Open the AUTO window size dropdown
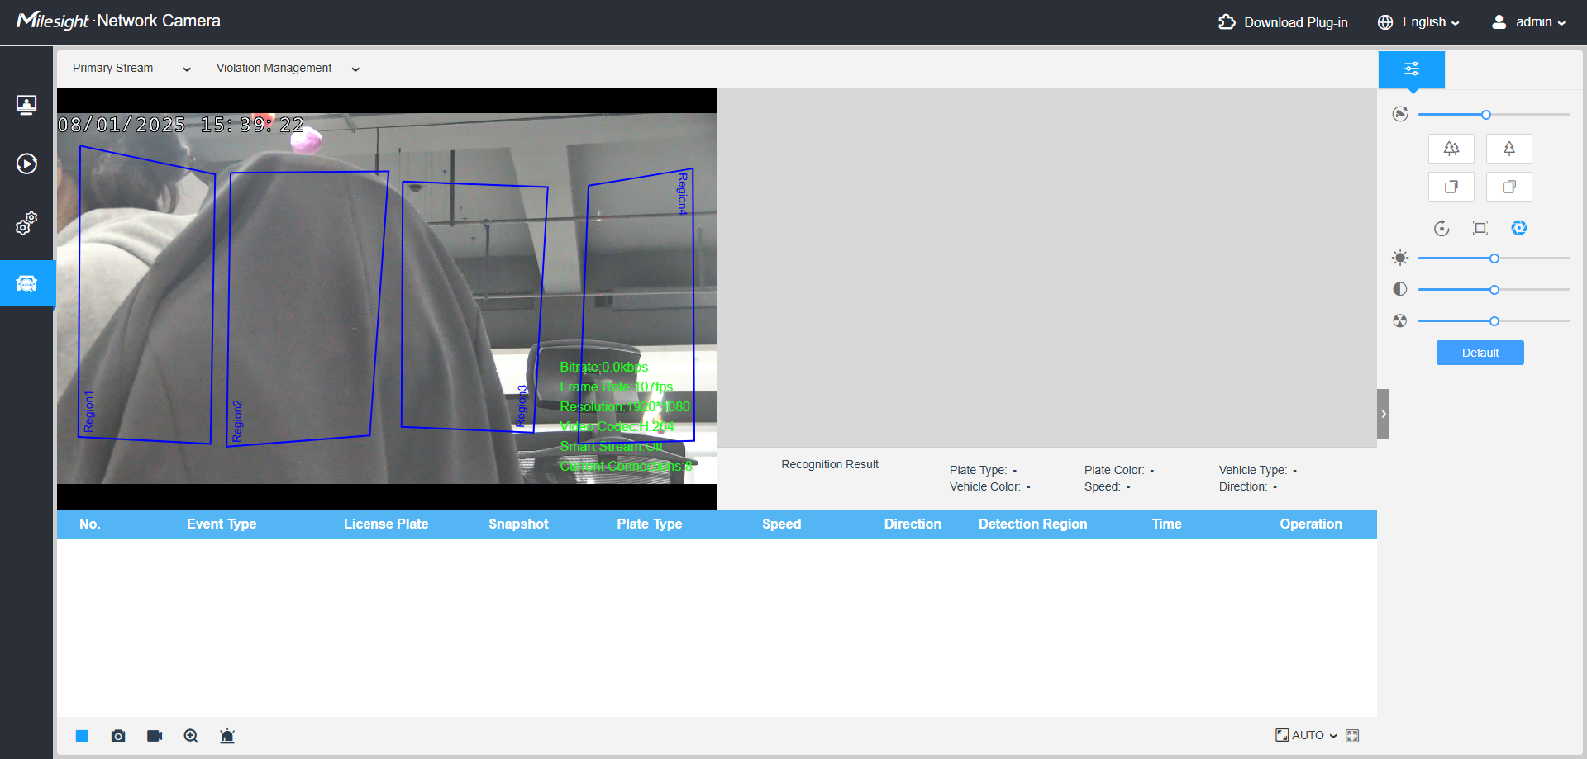 tap(1306, 735)
